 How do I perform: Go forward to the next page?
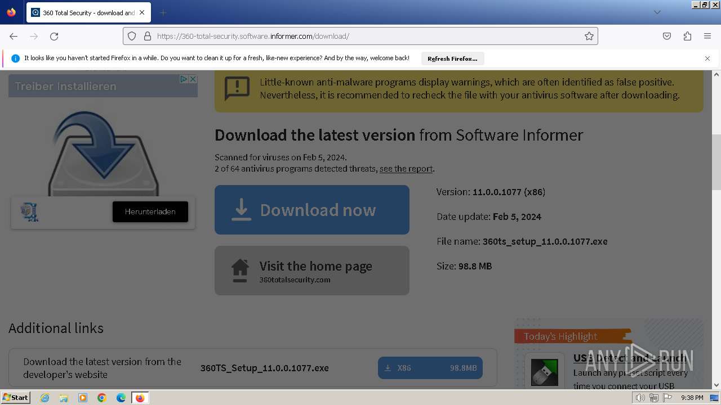(x=34, y=36)
